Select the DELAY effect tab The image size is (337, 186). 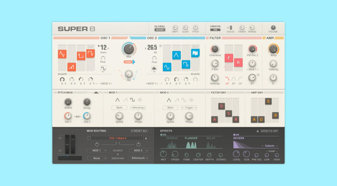pos(211,138)
